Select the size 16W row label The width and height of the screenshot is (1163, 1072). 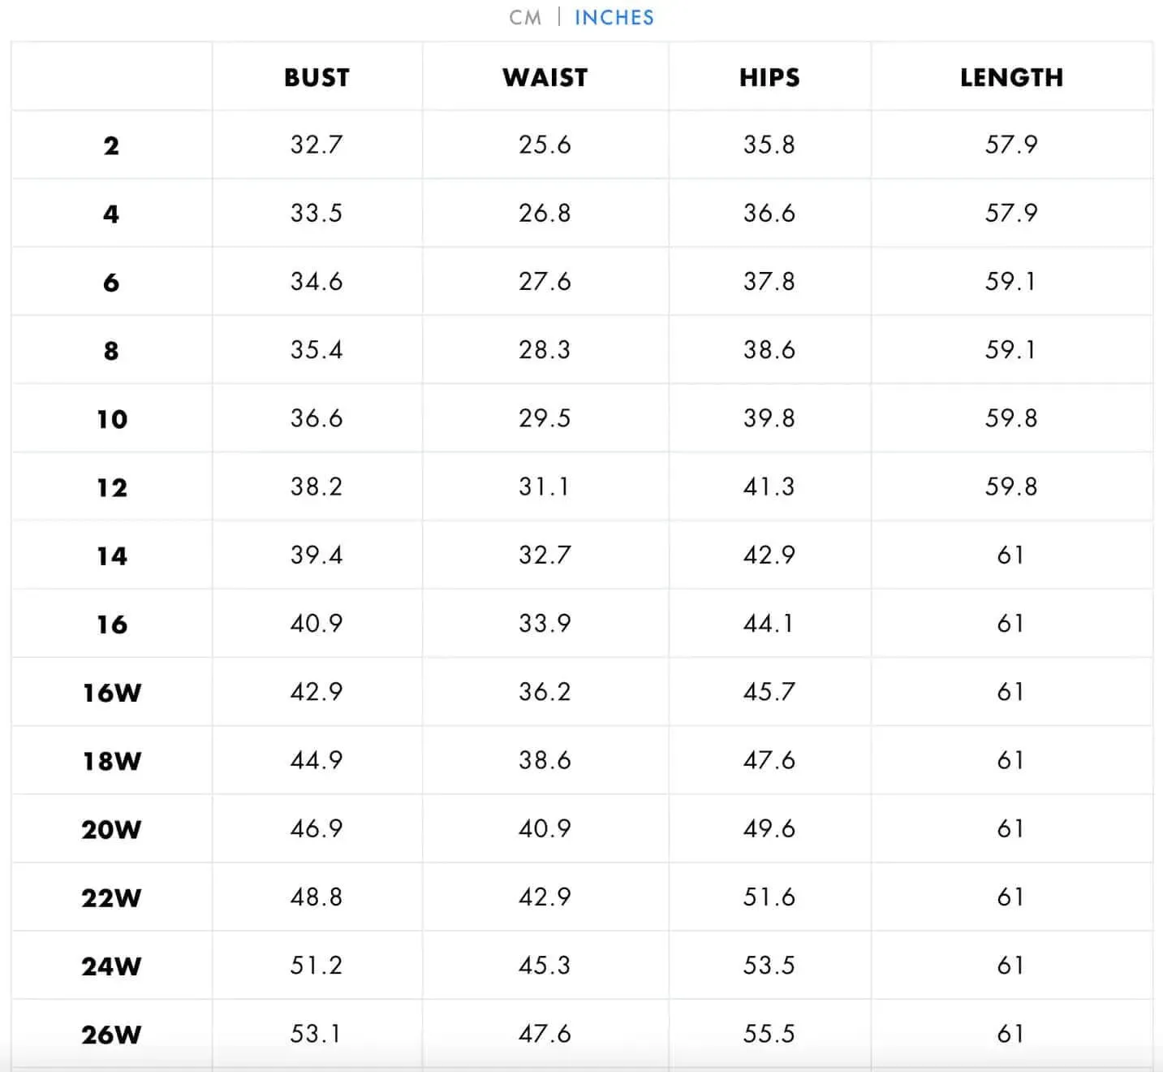112,693
